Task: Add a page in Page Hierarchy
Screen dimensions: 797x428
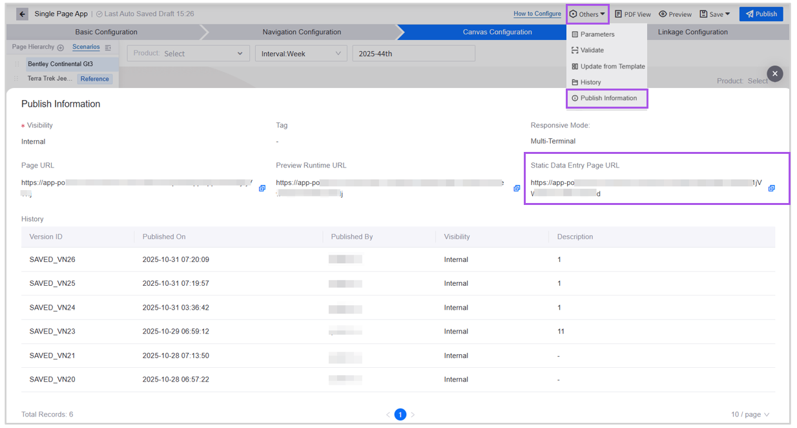Action: 61,48
